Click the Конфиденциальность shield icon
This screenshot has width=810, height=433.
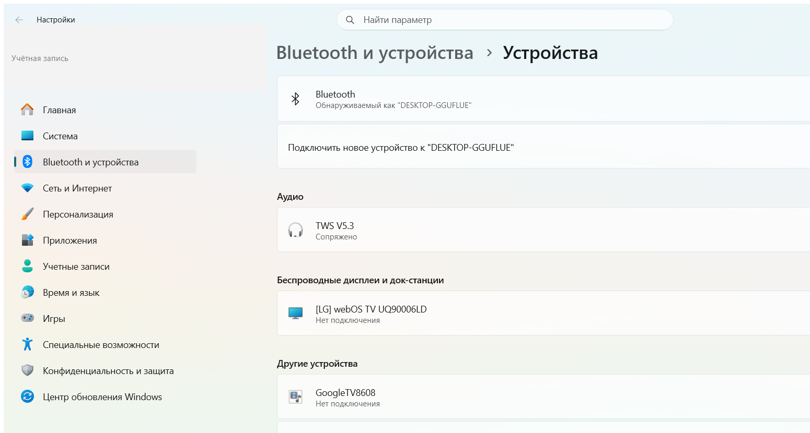coord(27,370)
